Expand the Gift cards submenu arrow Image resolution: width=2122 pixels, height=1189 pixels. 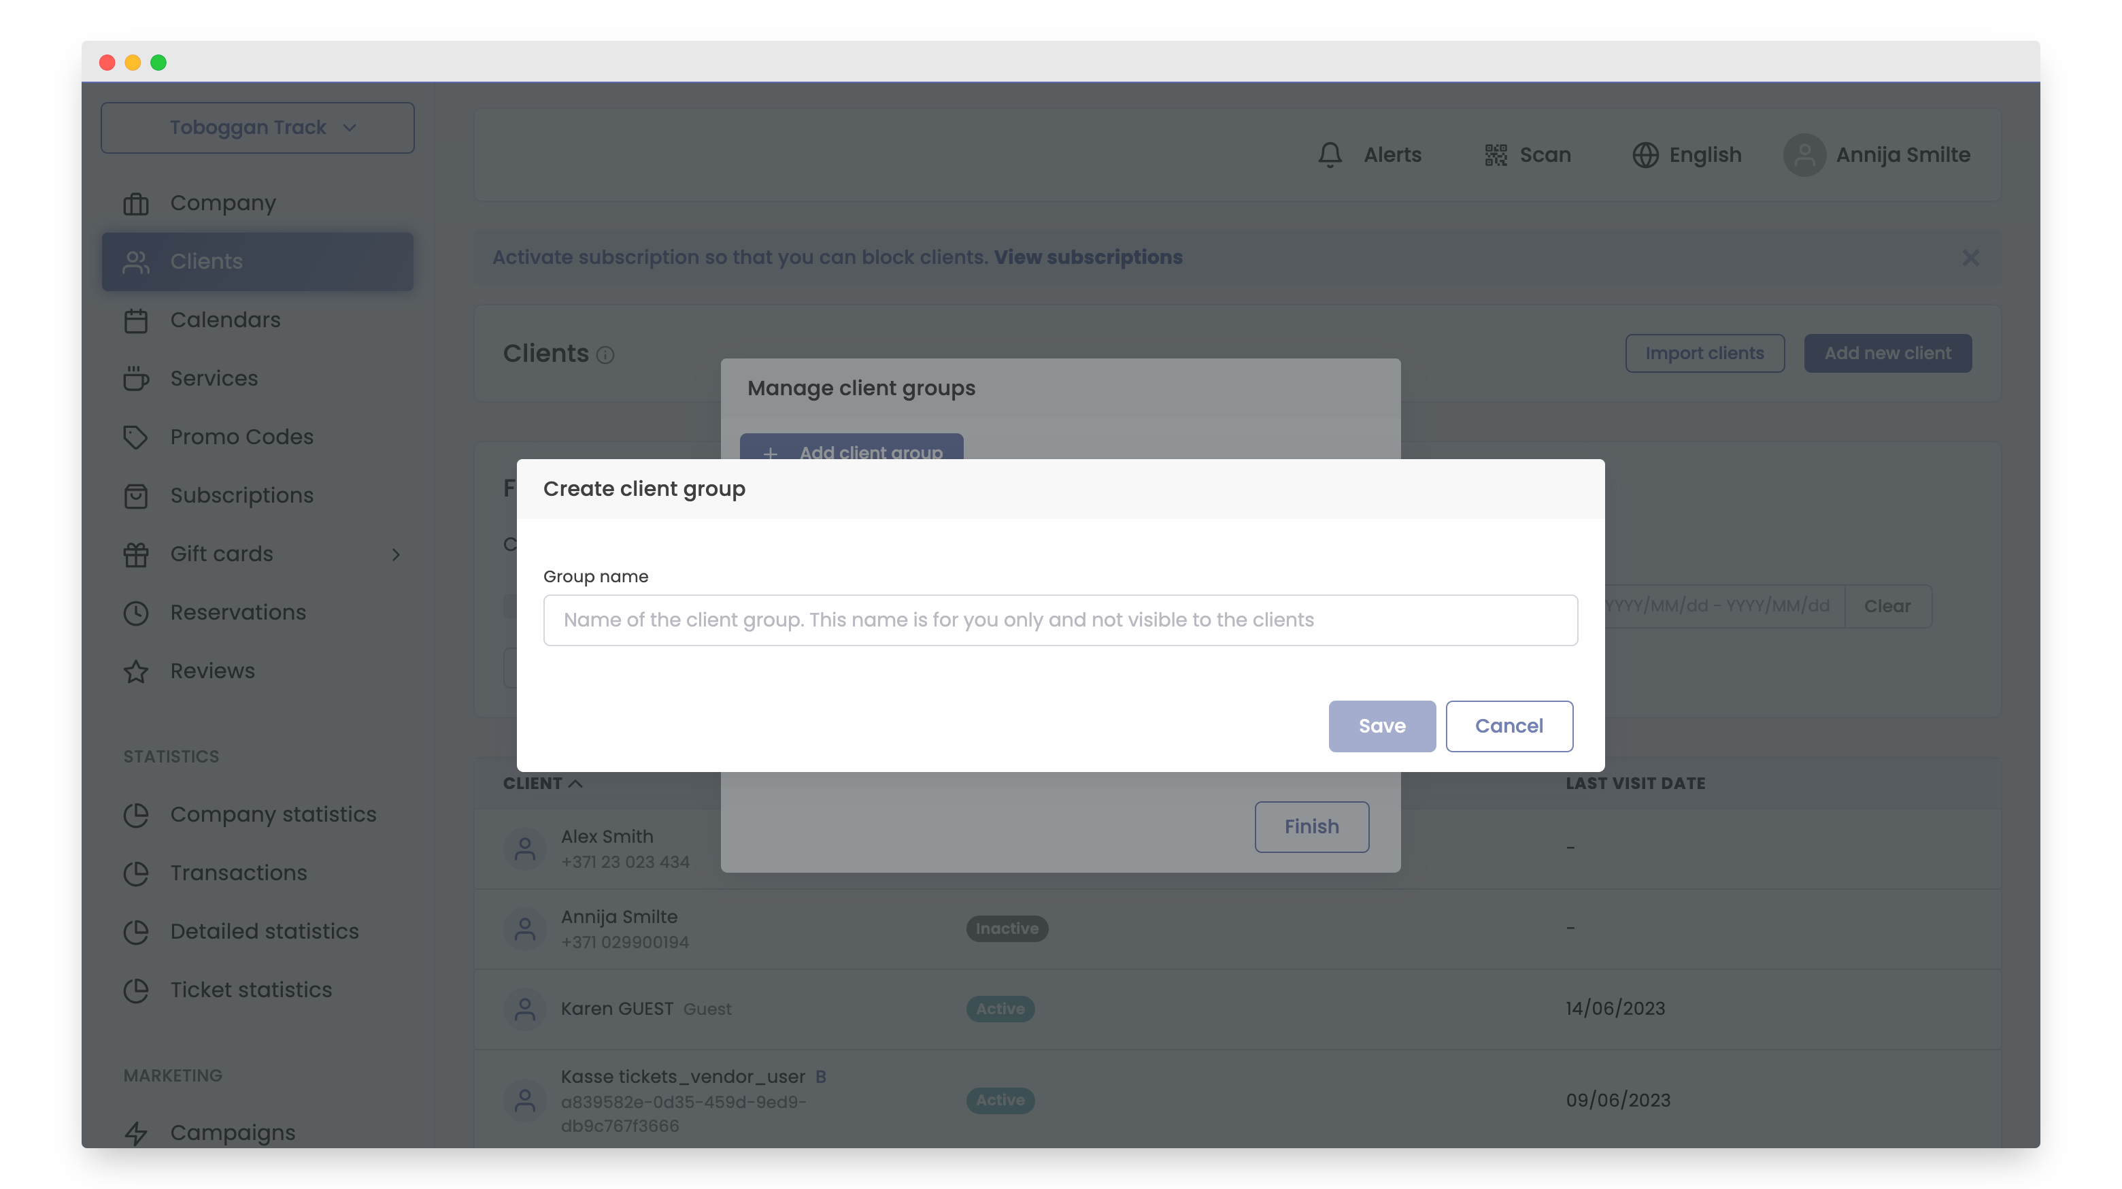coord(395,554)
